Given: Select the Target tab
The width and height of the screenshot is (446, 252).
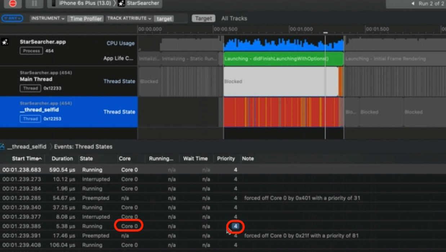Looking at the screenshot, I should pyautogui.click(x=203, y=18).
